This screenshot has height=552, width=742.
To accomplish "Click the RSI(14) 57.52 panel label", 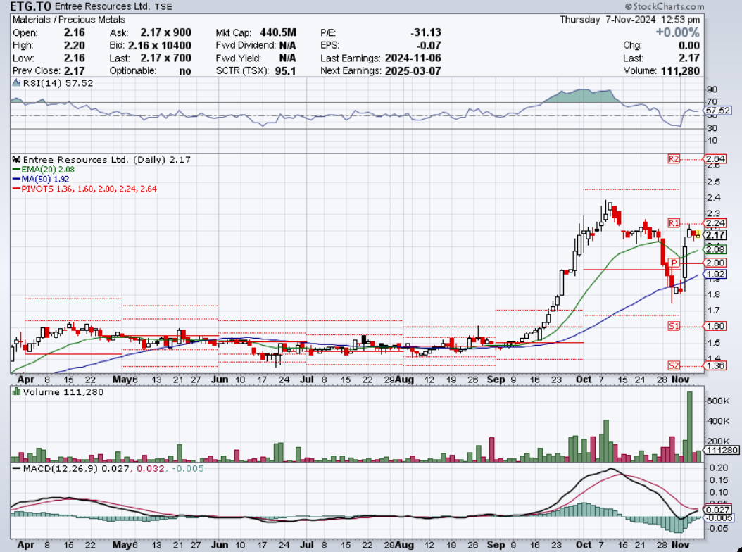I will [x=58, y=83].
